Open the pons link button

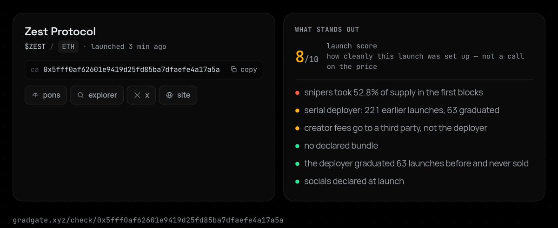(x=46, y=95)
